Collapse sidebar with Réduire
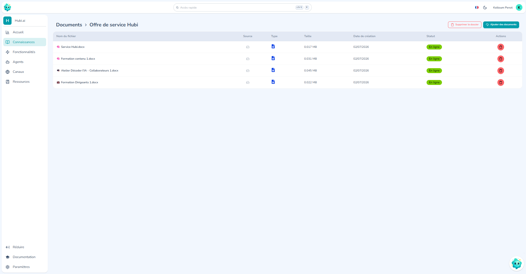 [25, 247]
